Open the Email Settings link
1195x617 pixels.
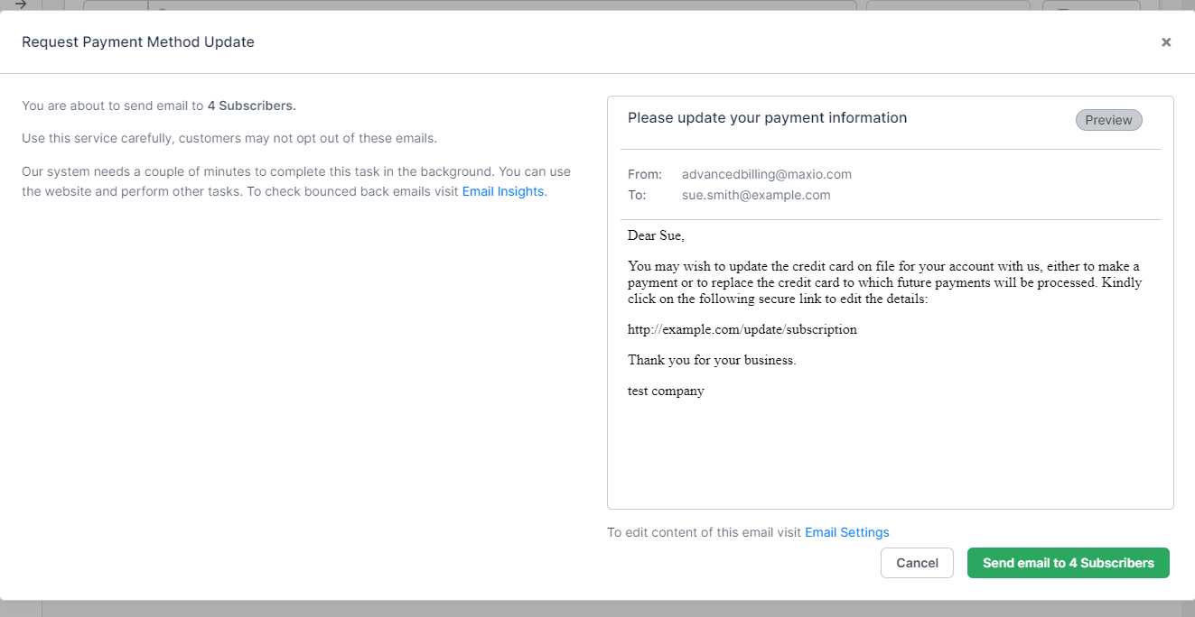click(846, 532)
